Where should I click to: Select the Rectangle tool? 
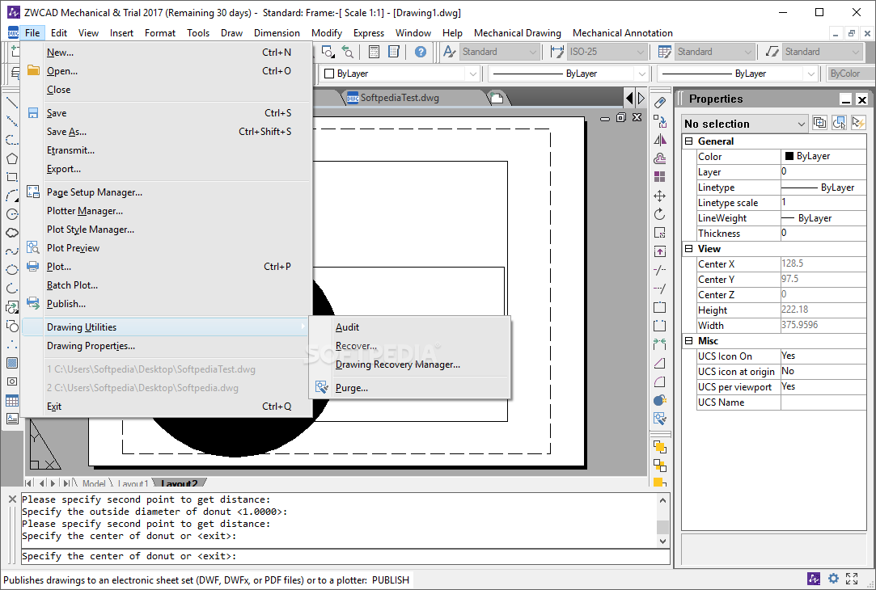[12, 177]
